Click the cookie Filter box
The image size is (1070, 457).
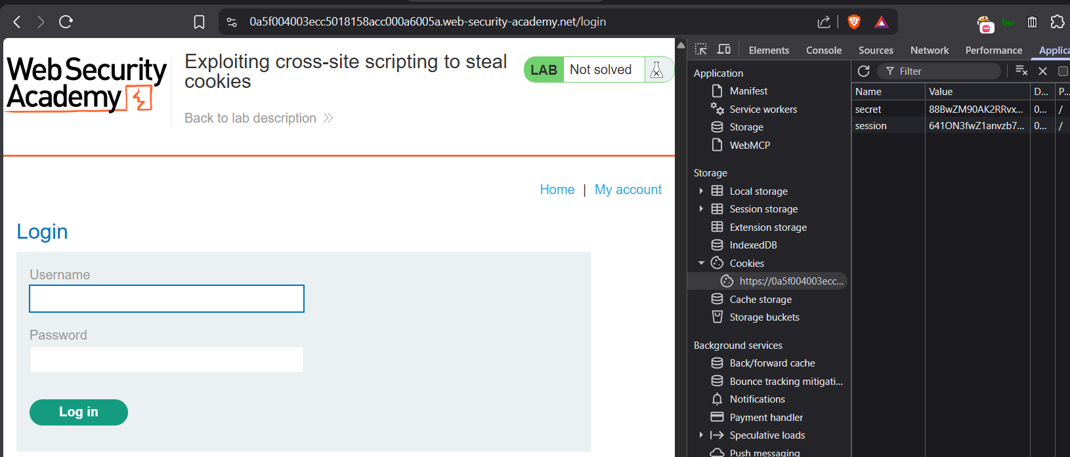click(x=939, y=71)
